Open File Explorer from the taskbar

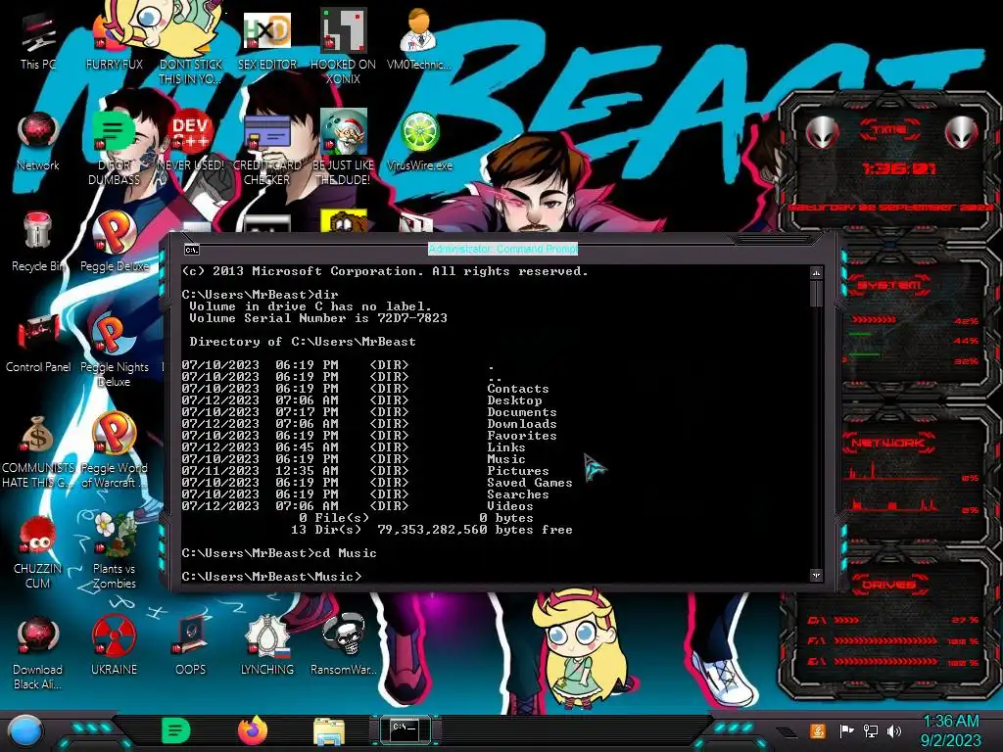tap(329, 731)
